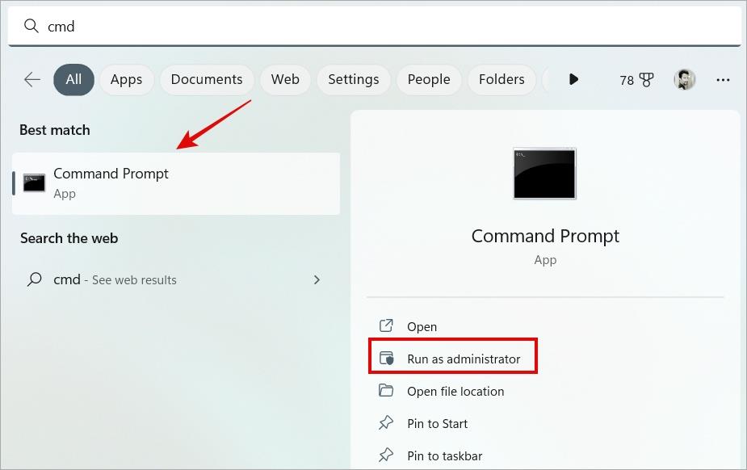
Task: Switch to the Apps filter tab
Action: point(126,79)
